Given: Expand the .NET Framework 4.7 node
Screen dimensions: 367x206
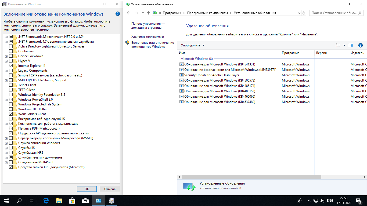Looking at the screenshot, I should point(6,42).
